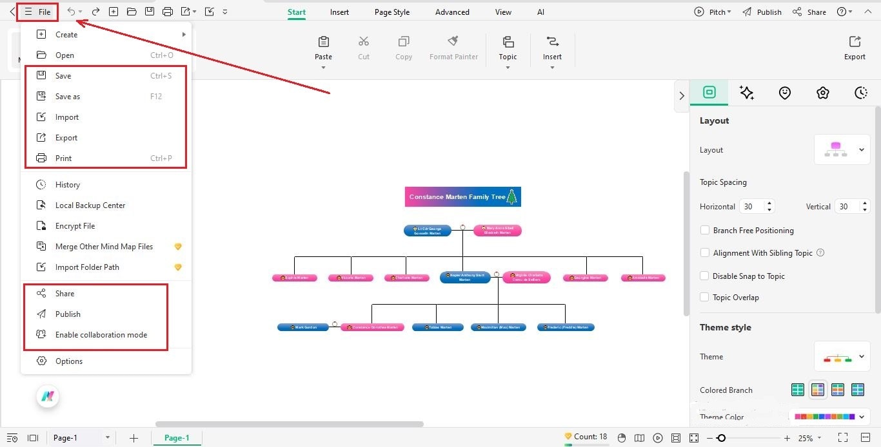The width and height of the screenshot is (881, 447).
Task: Click the File menu button
Action: [37, 12]
